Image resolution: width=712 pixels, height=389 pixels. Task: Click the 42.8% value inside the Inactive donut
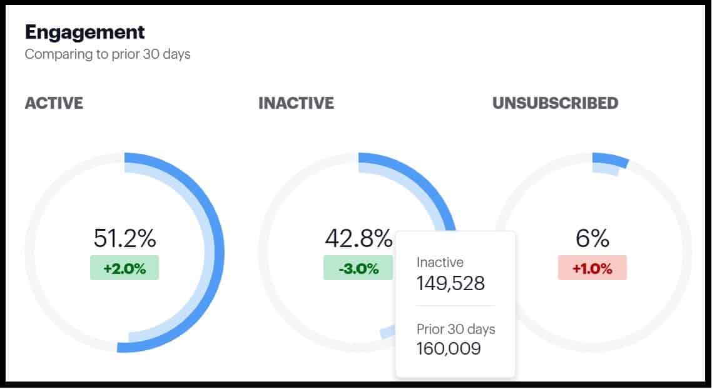click(358, 238)
